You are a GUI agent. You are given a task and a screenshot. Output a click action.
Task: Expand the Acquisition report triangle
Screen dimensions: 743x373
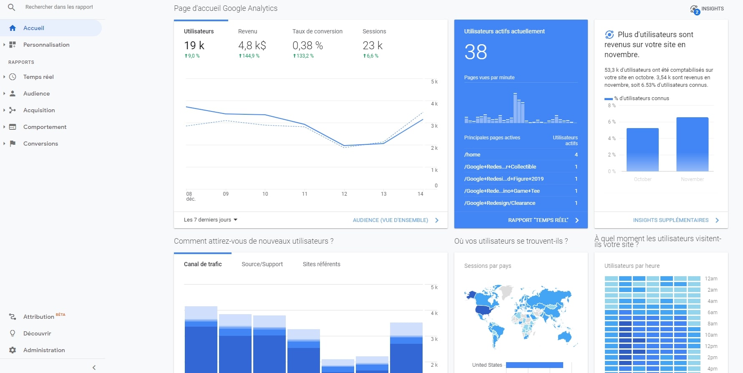click(4, 110)
